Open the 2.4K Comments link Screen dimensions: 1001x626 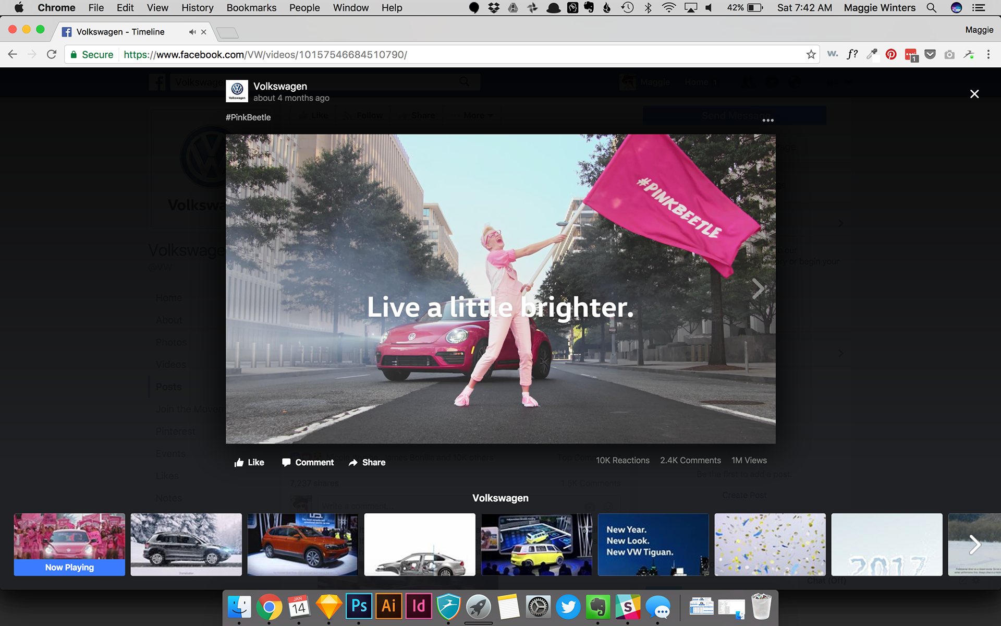click(690, 460)
